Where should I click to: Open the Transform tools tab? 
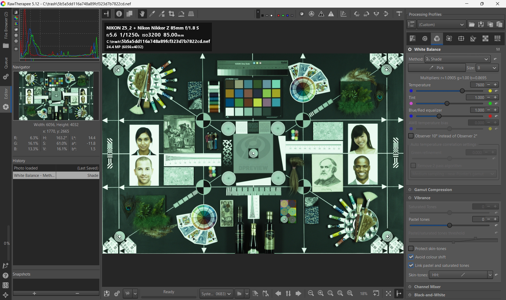click(473, 39)
